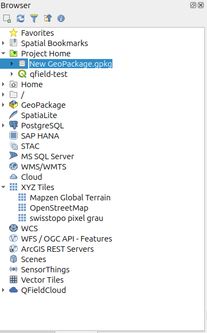207x333 pixels.
Task: Click the New GeoPackage.gpkg database icon
Action: tap(22, 64)
